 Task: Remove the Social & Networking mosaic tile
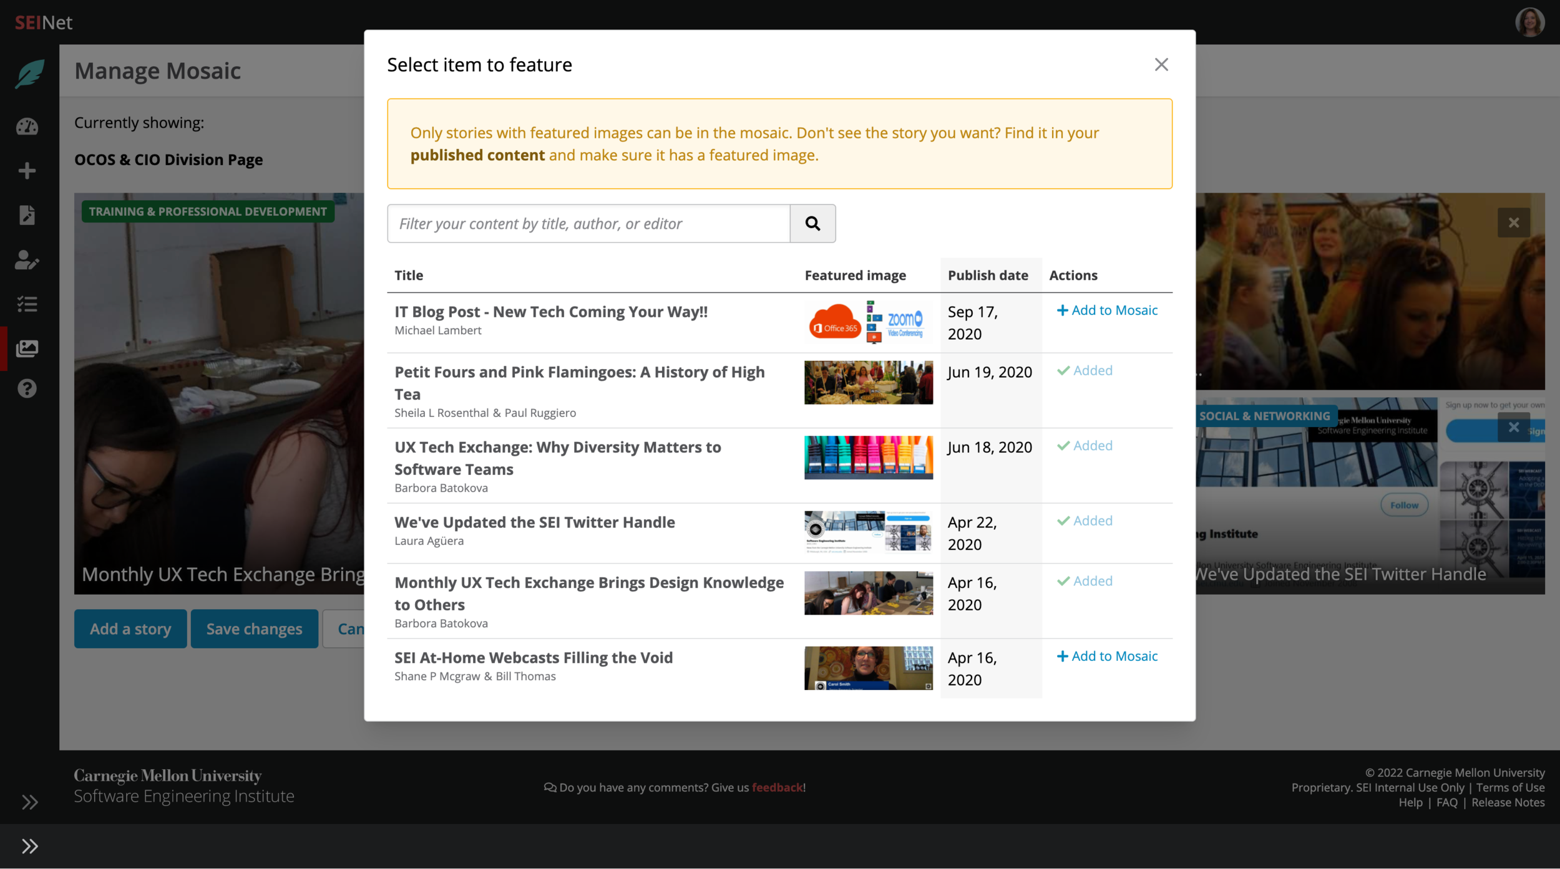[x=1513, y=427]
